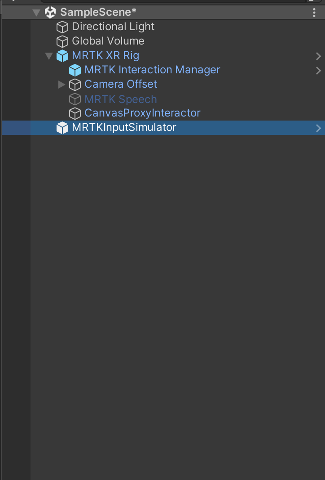The height and width of the screenshot is (480, 325).
Task: Click the CanvasProxyInteractor cube icon
Action: (x=75, y=113)
